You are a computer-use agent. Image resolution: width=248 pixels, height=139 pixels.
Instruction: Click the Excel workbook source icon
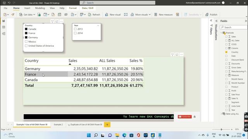(39, 15)
